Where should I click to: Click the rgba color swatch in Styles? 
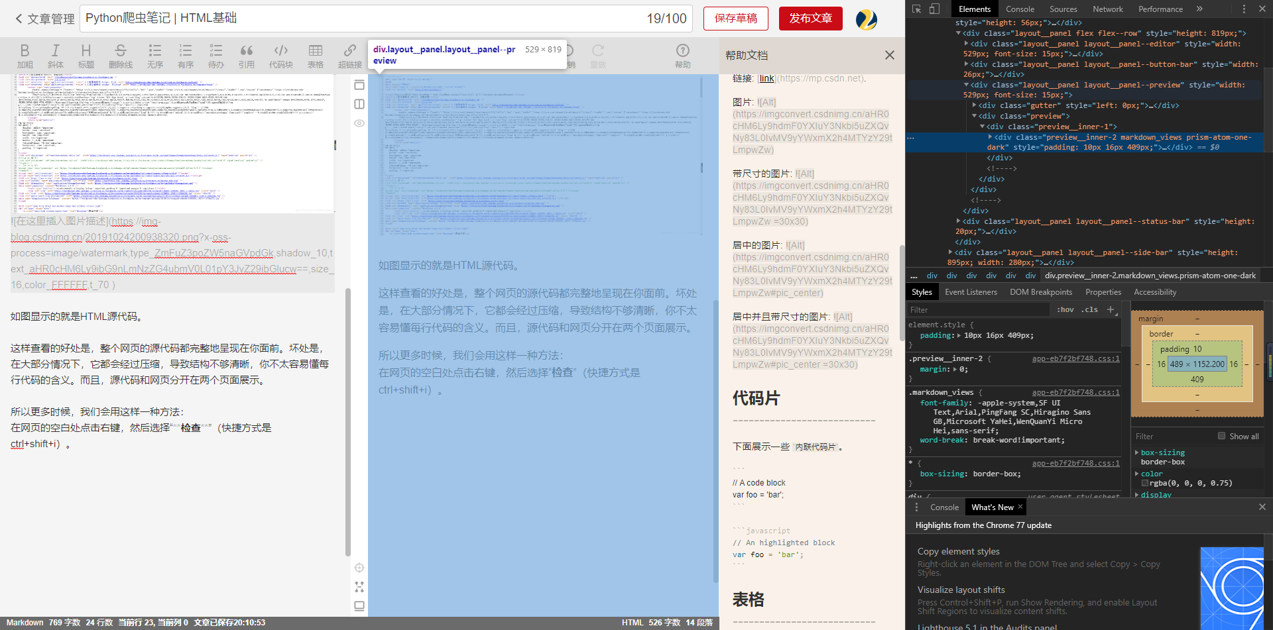1145,483
